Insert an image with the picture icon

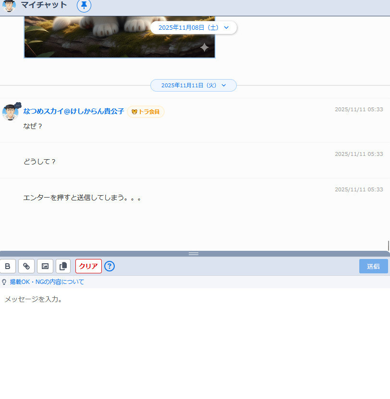[45, 266]
